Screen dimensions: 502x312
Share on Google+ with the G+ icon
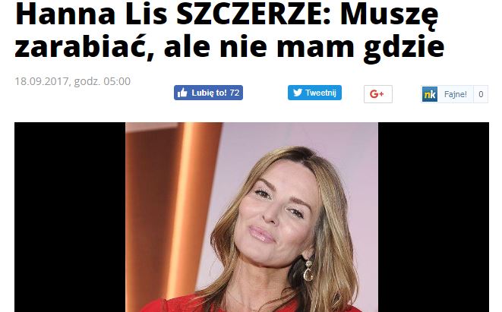pyautogui.click(x=377, y=94)
